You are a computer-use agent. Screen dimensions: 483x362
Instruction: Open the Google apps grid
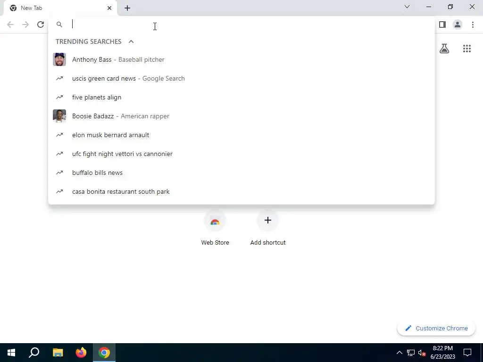(x=467, y=49)
